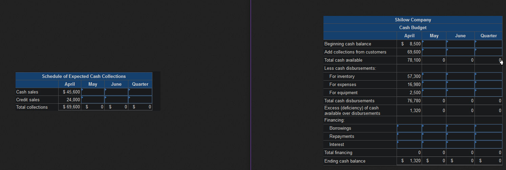Click the April beginning cash balance 8,500
Viewport: 506px width, 170px height.
pos(415,44)
